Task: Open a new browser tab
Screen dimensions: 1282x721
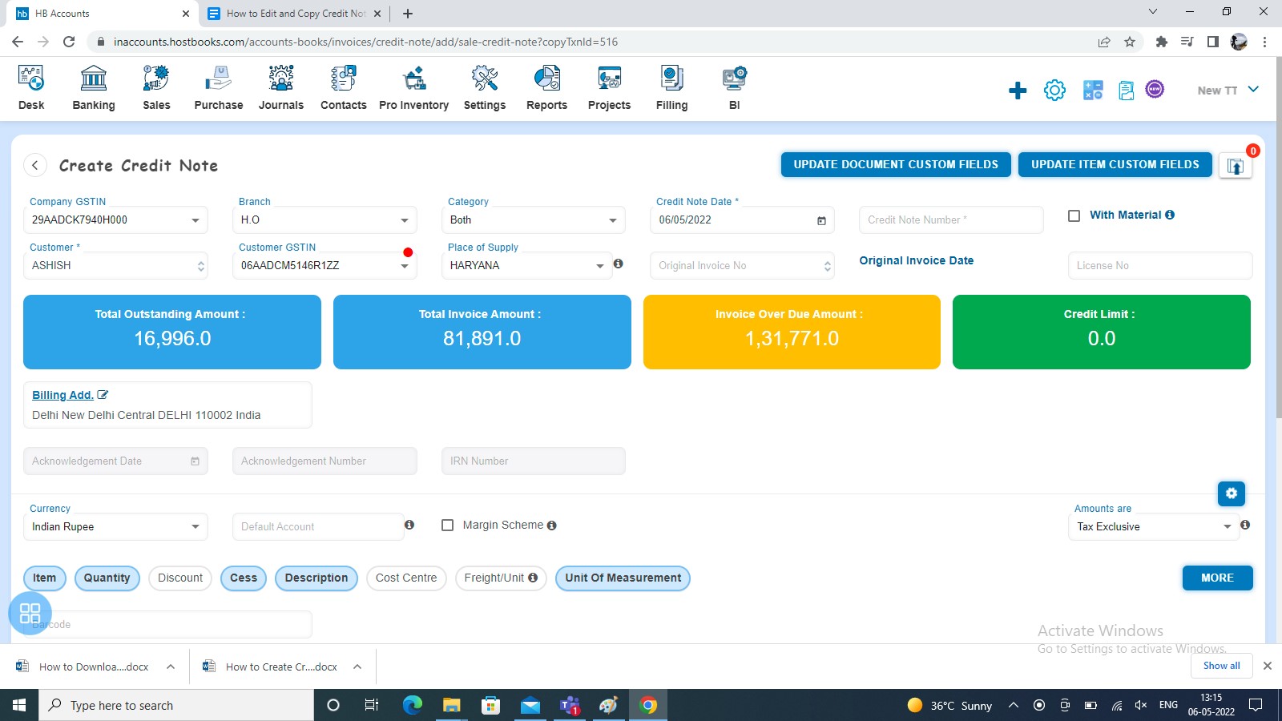Action: 408,14
